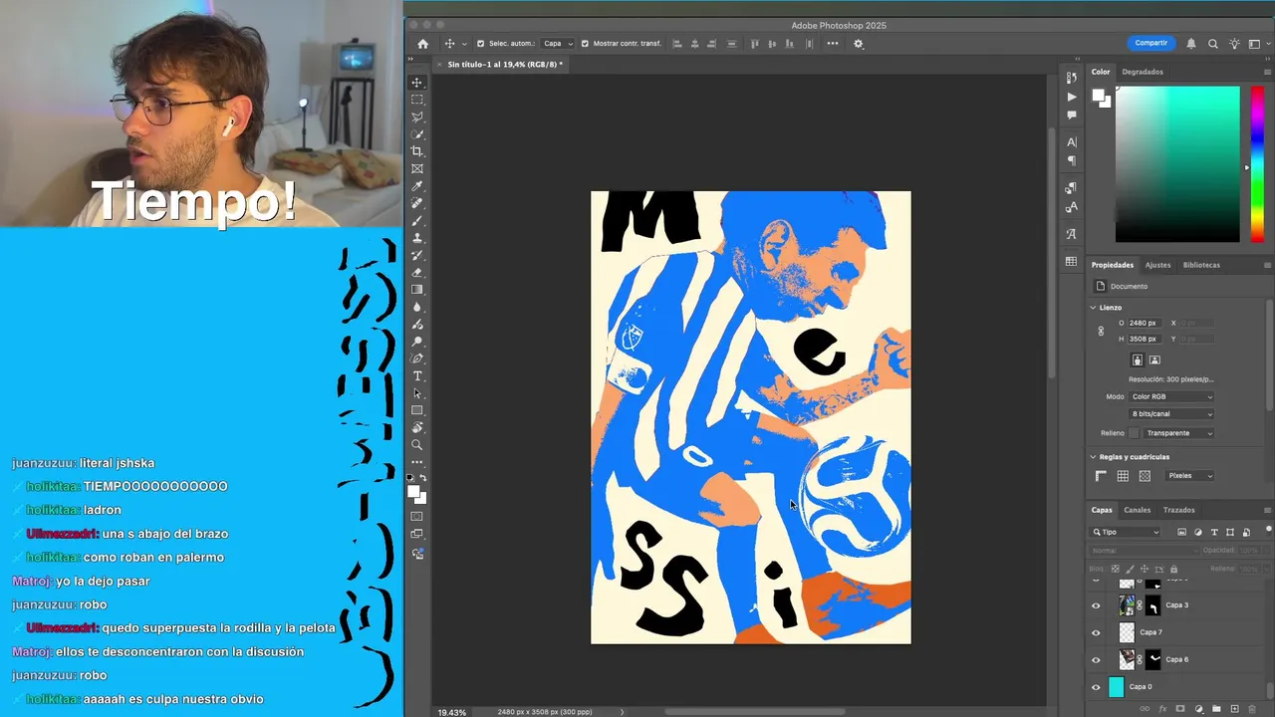Hide the Capa 3 layer
Viewport: 1275px width, 717px height.
(1097, 605)
